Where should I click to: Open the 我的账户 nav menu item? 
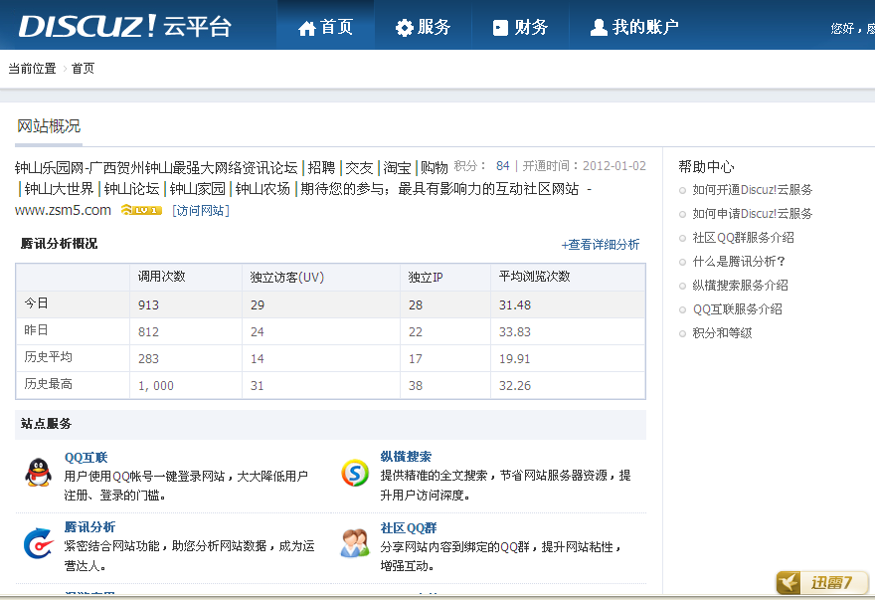click(x=634, y=27)
